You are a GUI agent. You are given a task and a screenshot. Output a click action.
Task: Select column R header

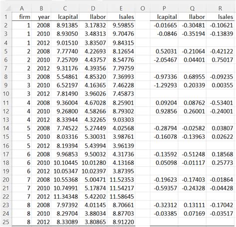pos(220,8)
